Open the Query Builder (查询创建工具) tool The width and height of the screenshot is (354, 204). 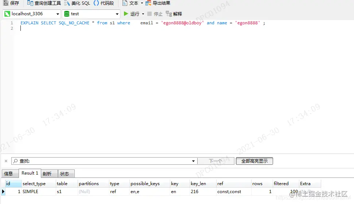click(44, 3)
